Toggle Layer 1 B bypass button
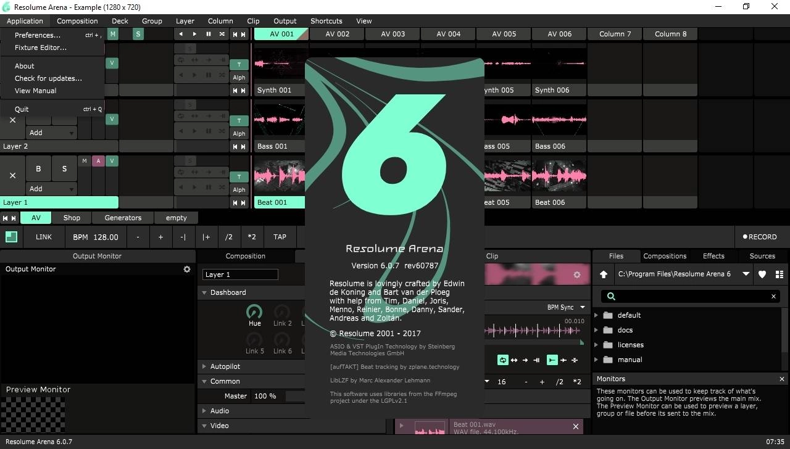The width and height of the screenshot is (790, 449). (x=38, y=168)
